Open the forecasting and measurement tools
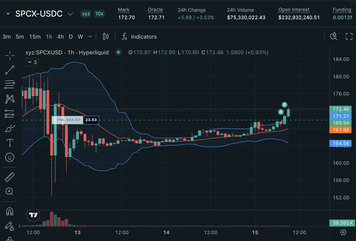Screen dimensions: 356x241 (10, 114)
